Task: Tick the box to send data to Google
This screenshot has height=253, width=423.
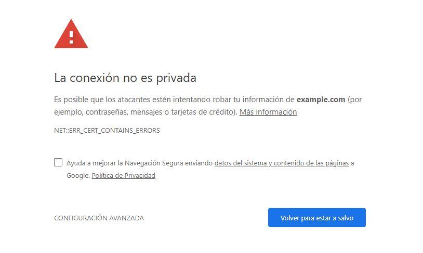Action: 58,162
